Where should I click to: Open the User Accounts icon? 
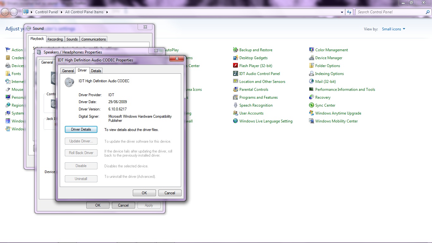pyautogui.click(x=235, y=113)
